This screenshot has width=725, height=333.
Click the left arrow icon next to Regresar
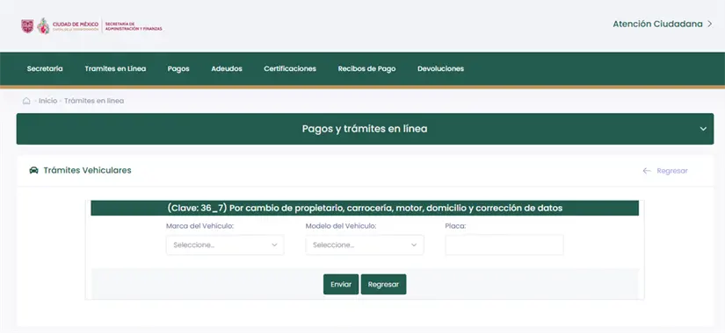(x=647, y=171)
